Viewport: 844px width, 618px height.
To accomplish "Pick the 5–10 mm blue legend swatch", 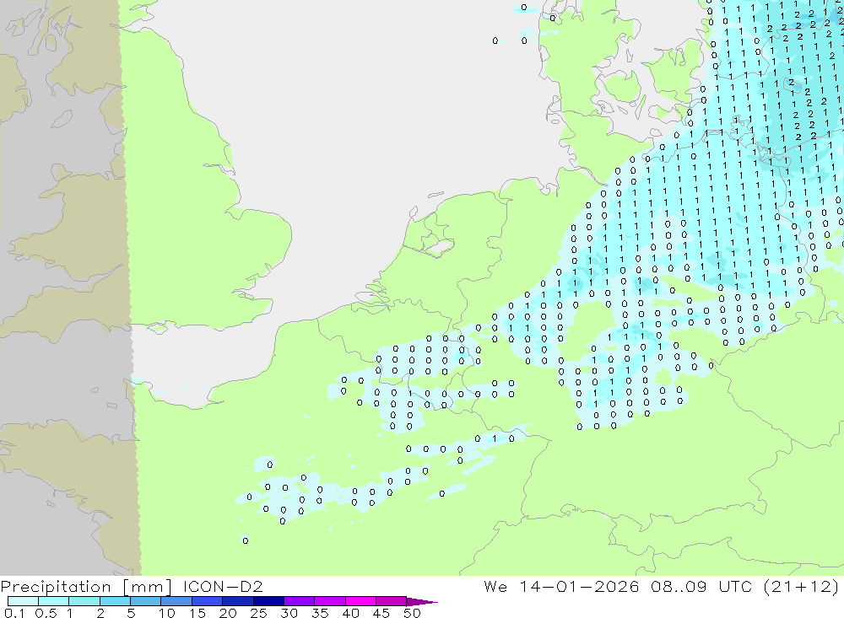I will (x=146, y=601).
